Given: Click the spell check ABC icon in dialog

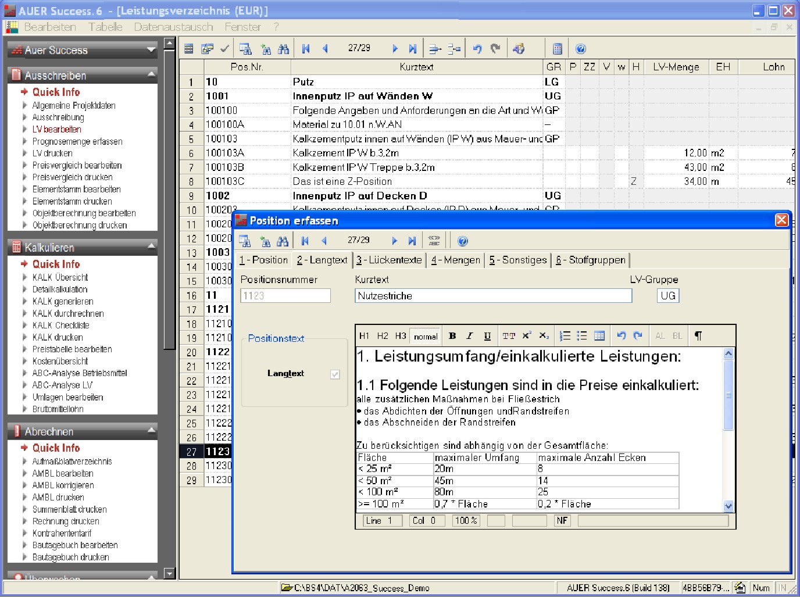Looking at the screenshot, I should point(434,241).
